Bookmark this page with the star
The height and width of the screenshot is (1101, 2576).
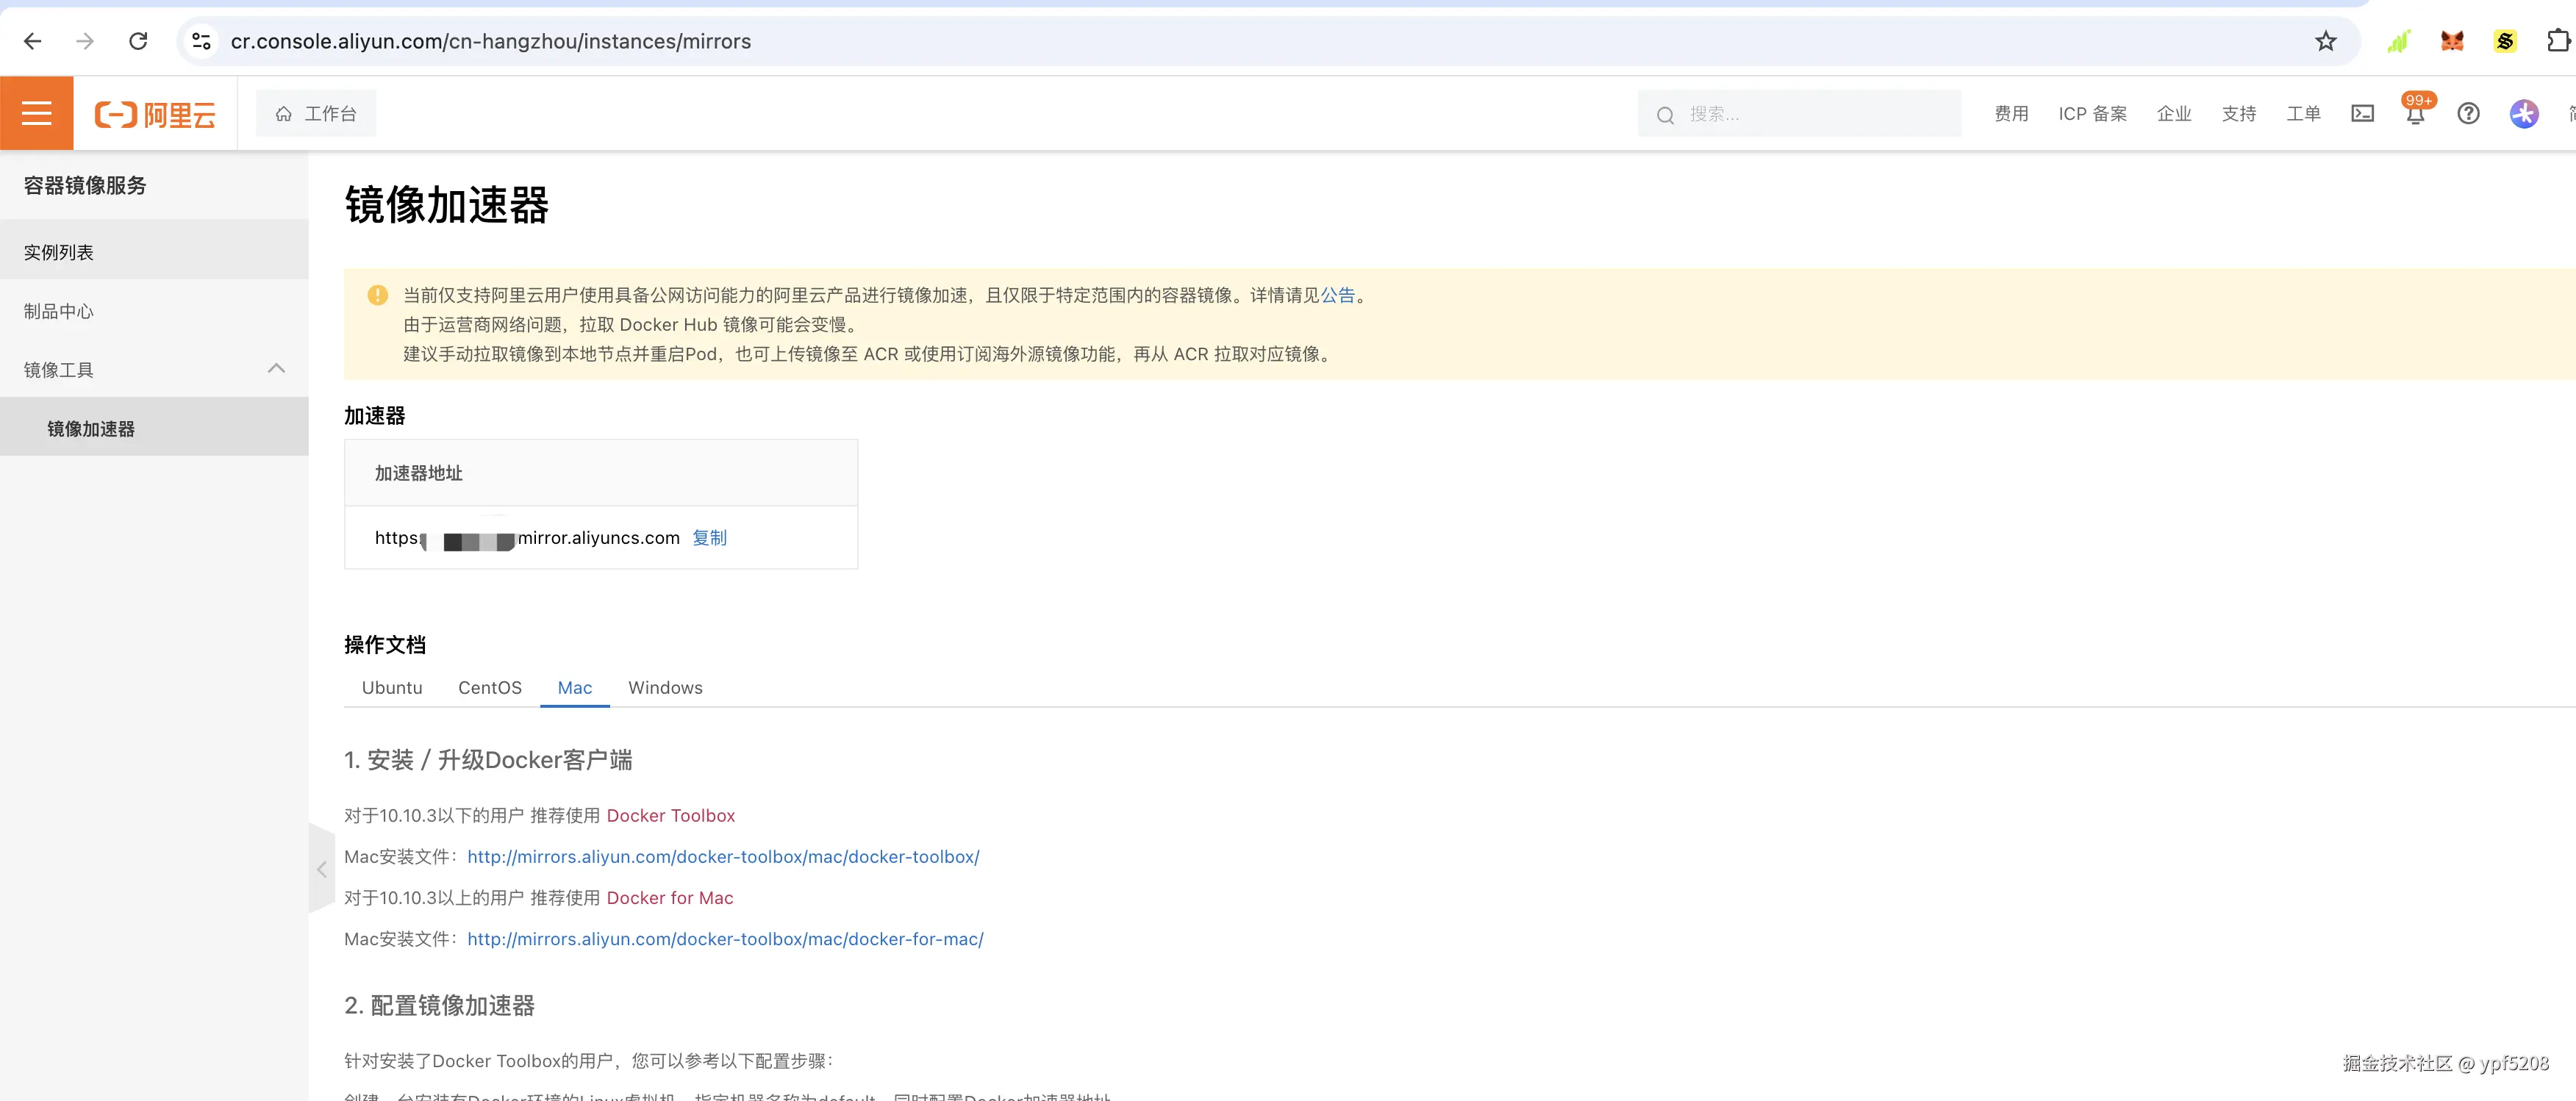tap(2326, 41)
